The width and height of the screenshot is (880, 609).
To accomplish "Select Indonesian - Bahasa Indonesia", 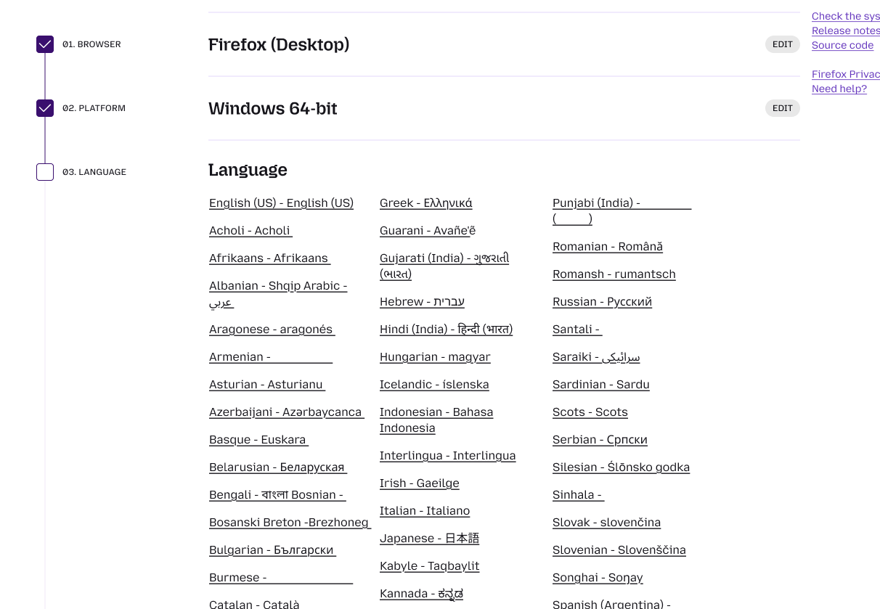I will 436,420.
